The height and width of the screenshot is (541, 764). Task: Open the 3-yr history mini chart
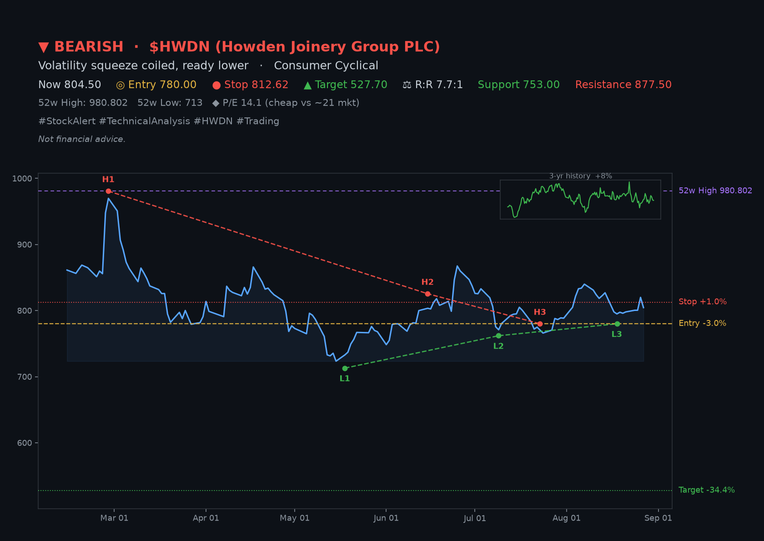coord(580,199)
